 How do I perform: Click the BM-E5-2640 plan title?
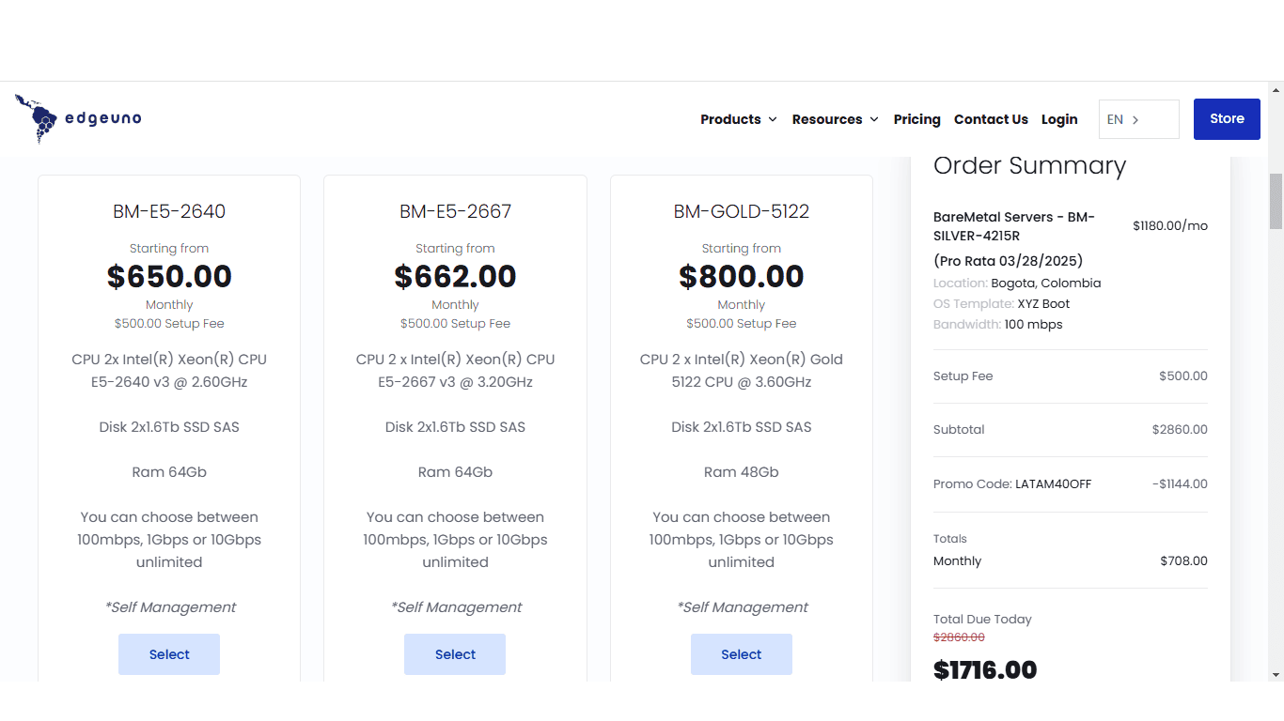pyautogui.click(x=169, y=211)
